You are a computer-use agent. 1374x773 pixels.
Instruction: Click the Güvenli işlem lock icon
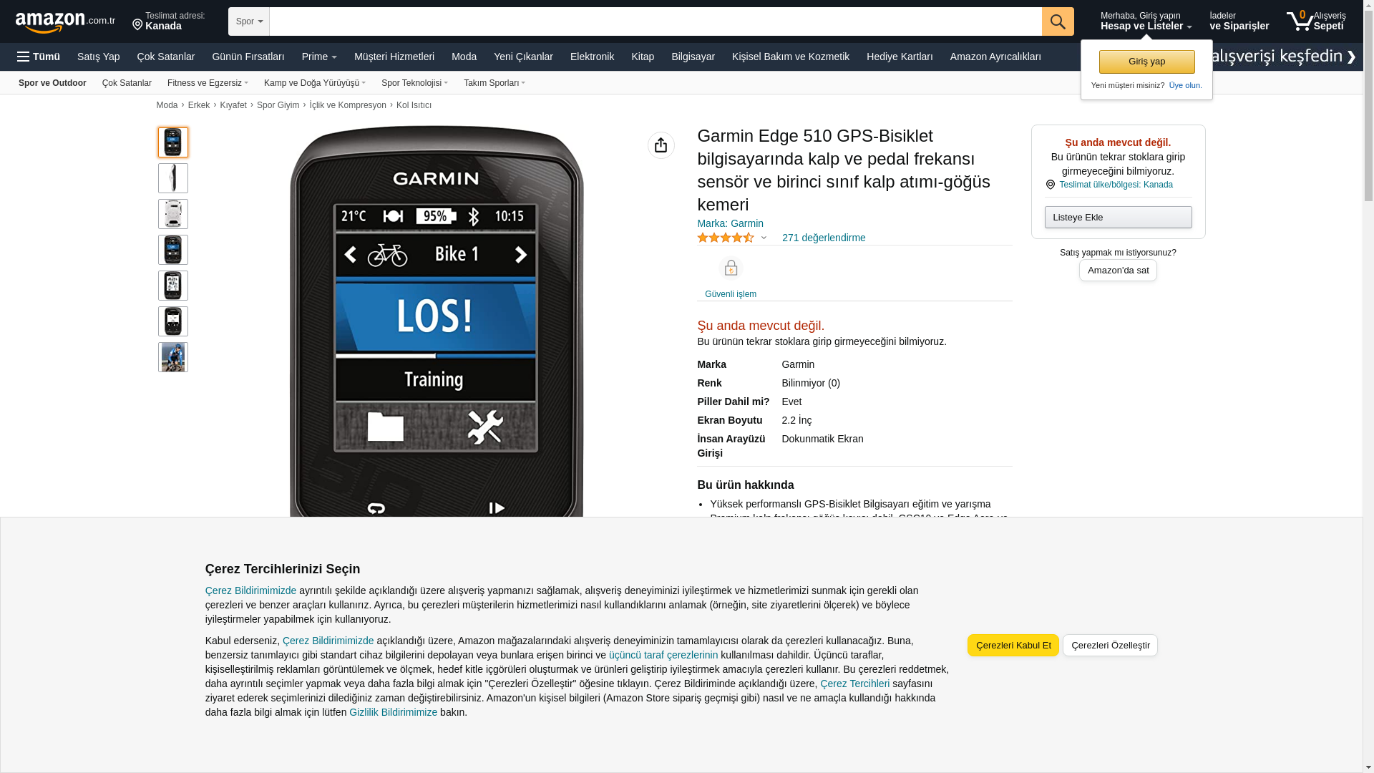point(731,268)
